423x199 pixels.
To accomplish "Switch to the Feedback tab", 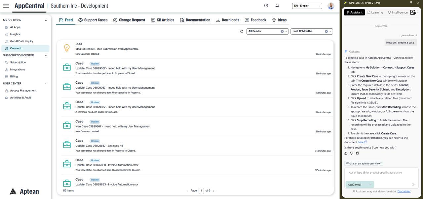I will [255, 20].
